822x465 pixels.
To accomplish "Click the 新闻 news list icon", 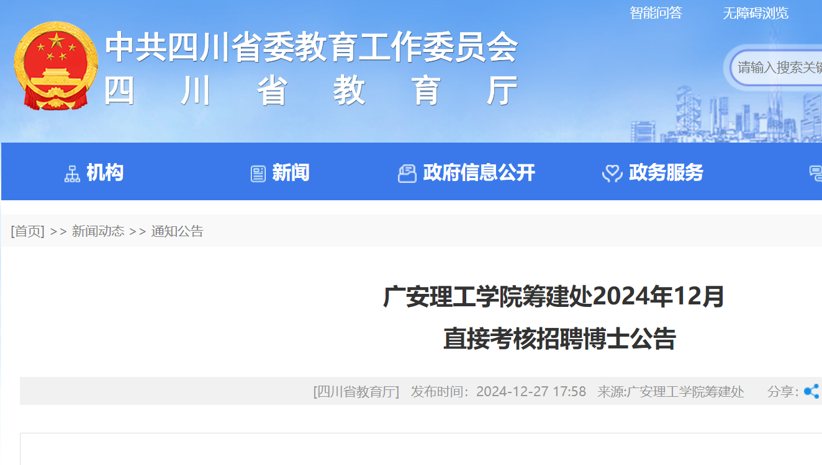I will click(x=258, y=174).
